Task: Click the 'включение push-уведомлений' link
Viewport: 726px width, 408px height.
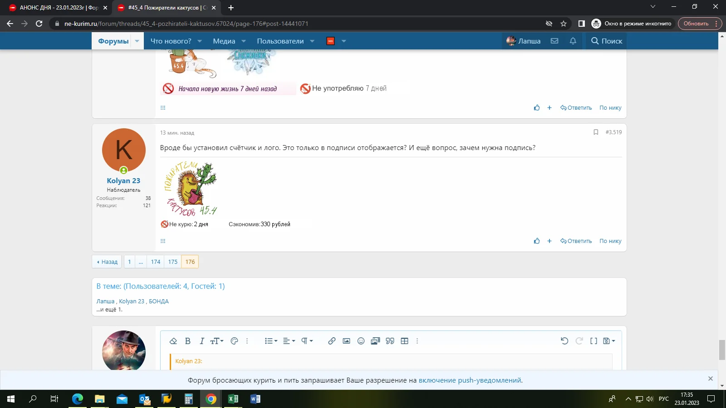Action: [x=470, y=380]
